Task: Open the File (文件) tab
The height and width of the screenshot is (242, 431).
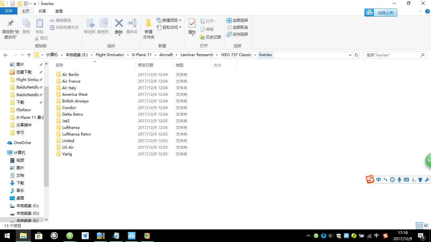Action: (x=9, y=11)
